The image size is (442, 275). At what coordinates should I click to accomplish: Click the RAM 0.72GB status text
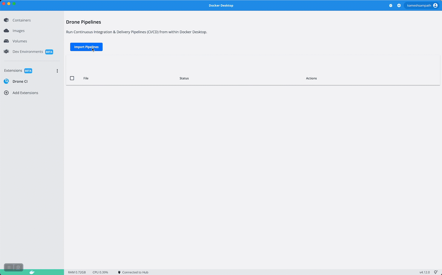point(77,272)
